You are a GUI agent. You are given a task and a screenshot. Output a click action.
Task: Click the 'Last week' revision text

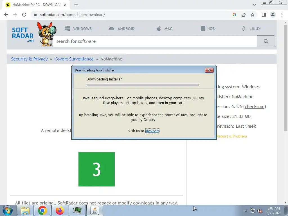[x=246, y=126]
